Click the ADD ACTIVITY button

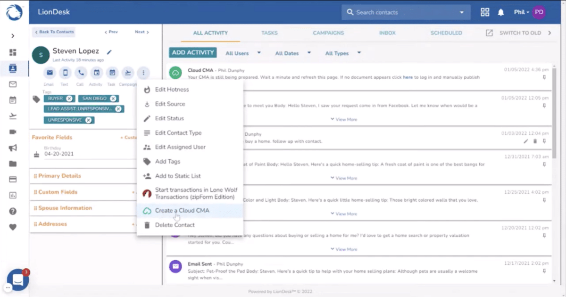pos(193,53)
